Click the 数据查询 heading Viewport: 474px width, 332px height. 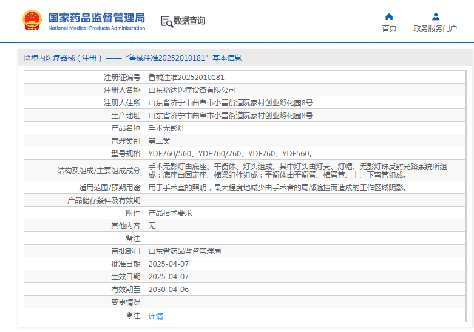coord(189,21)
